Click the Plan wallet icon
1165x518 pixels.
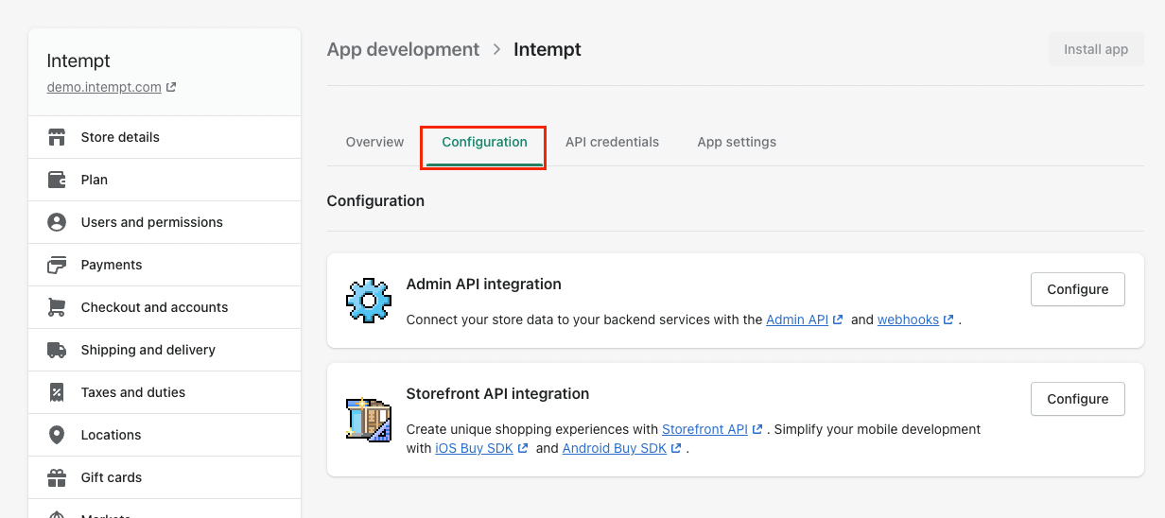57,180
